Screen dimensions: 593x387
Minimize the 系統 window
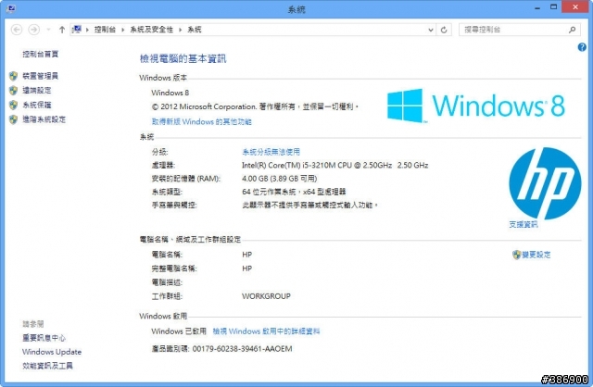pos(537,7)
